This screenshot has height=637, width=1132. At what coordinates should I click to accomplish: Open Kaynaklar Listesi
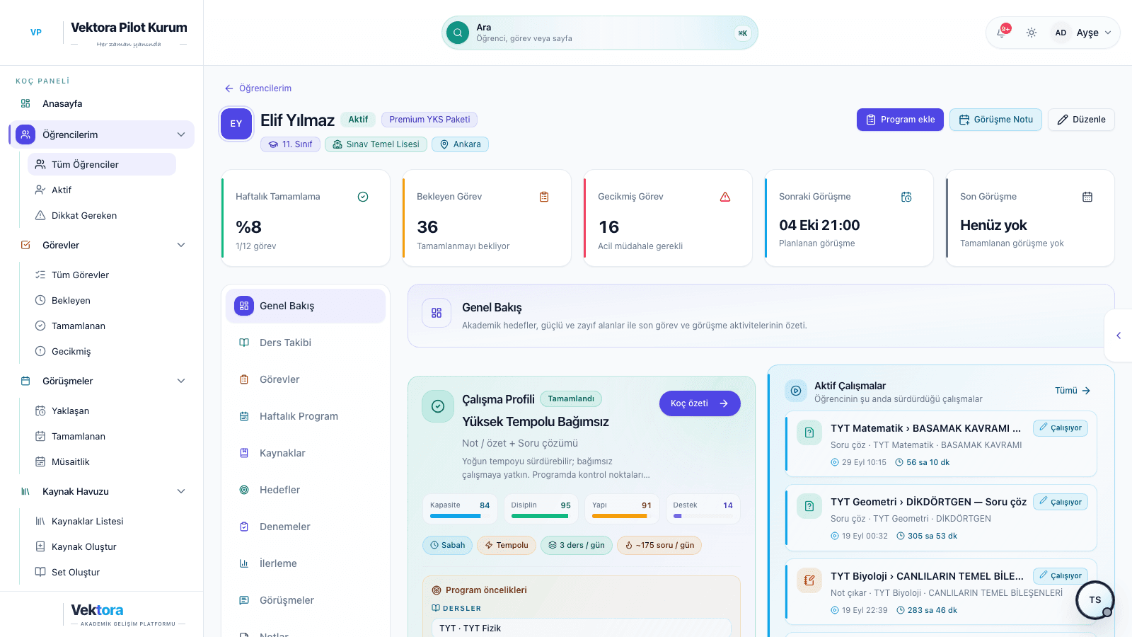point(102,521)
